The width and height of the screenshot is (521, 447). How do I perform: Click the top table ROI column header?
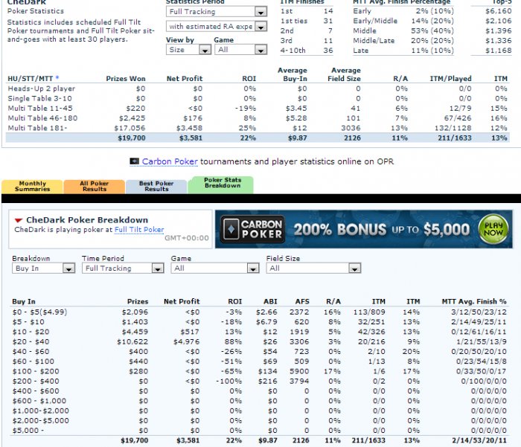[249, 79]
